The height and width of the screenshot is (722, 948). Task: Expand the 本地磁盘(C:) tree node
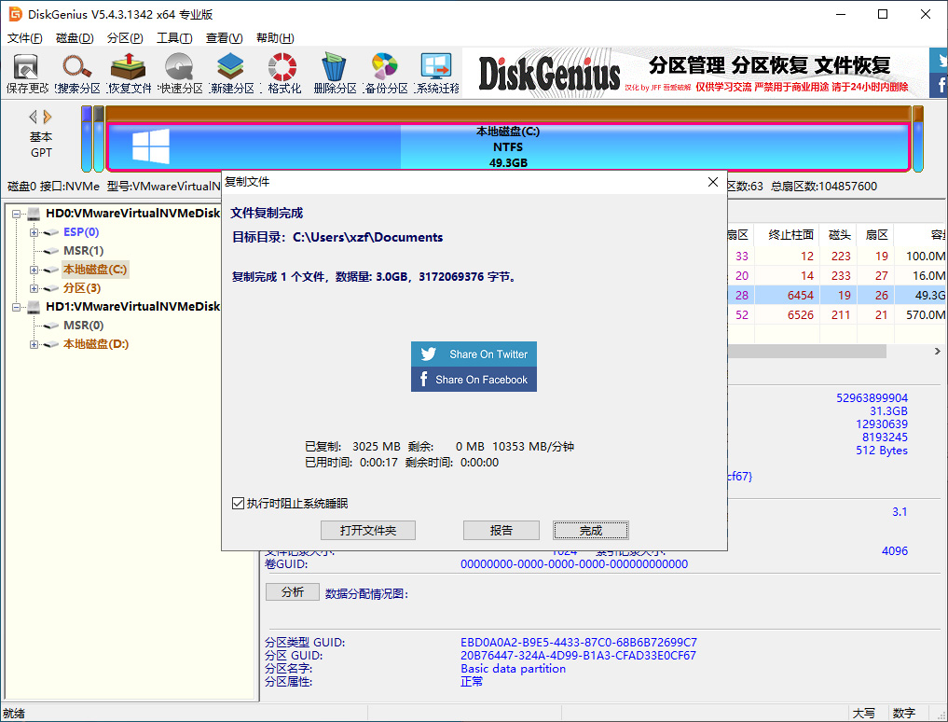click(x=34, y=270)
